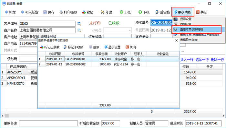
Task: Select receipt SK-201901001 cell
Action: [x=78, y=59]
